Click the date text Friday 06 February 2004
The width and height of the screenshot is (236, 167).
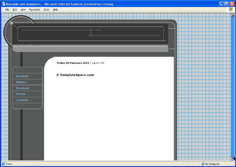pyautogui.click(x=73, y=63)
